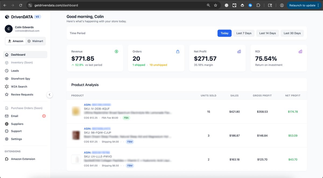Screen dimensions: 323x178
Task: Click the Colin Edwards avatar circle
Action: pyautogui.click(x=9, y=29)
